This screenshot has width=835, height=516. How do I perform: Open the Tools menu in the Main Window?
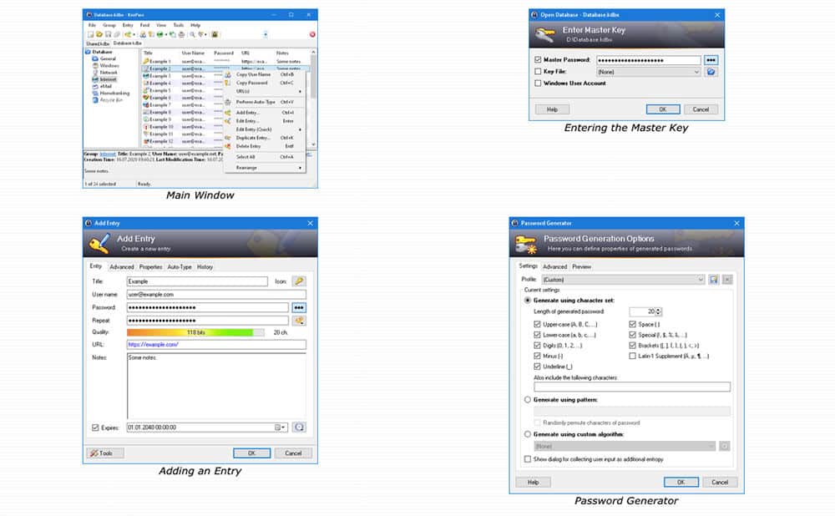click(179, 25)
